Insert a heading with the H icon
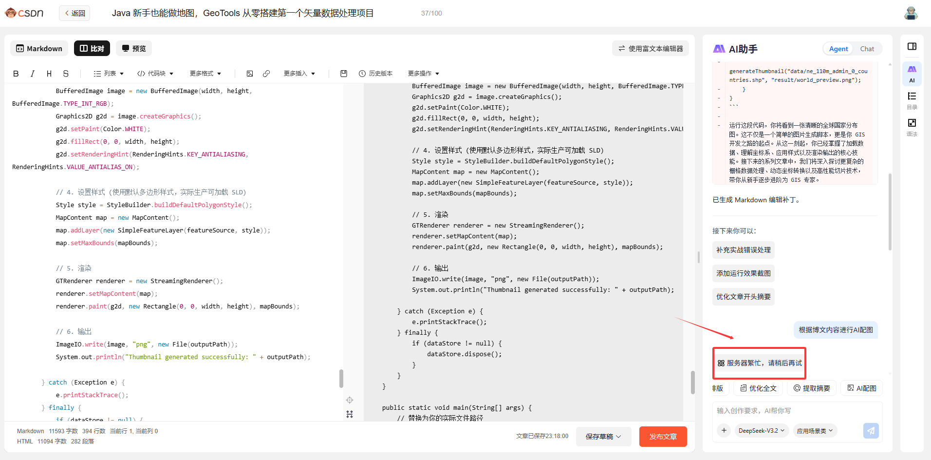The height and width of the screenshot is (460, 931). coord(49,74)
